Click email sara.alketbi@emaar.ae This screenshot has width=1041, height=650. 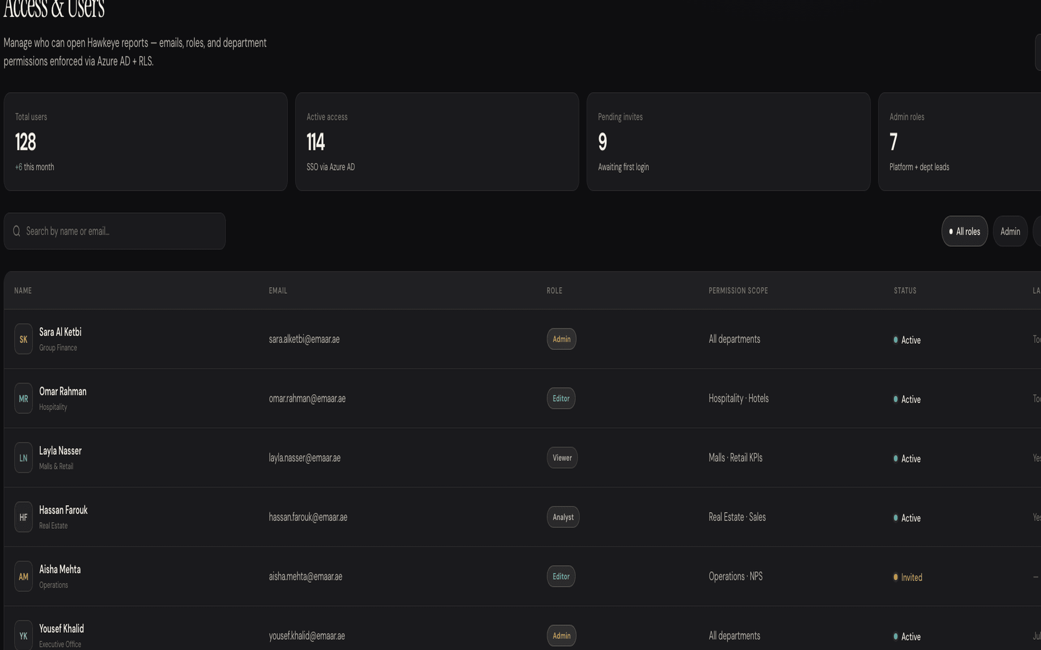click(x=304, y=339)
